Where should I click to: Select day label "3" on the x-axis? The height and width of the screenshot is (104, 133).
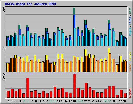16,101
